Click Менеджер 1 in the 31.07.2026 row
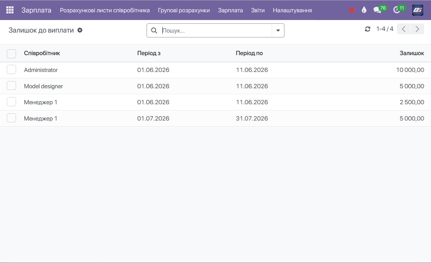The width and height of the screenshot is (431, 263). (41, 119)
